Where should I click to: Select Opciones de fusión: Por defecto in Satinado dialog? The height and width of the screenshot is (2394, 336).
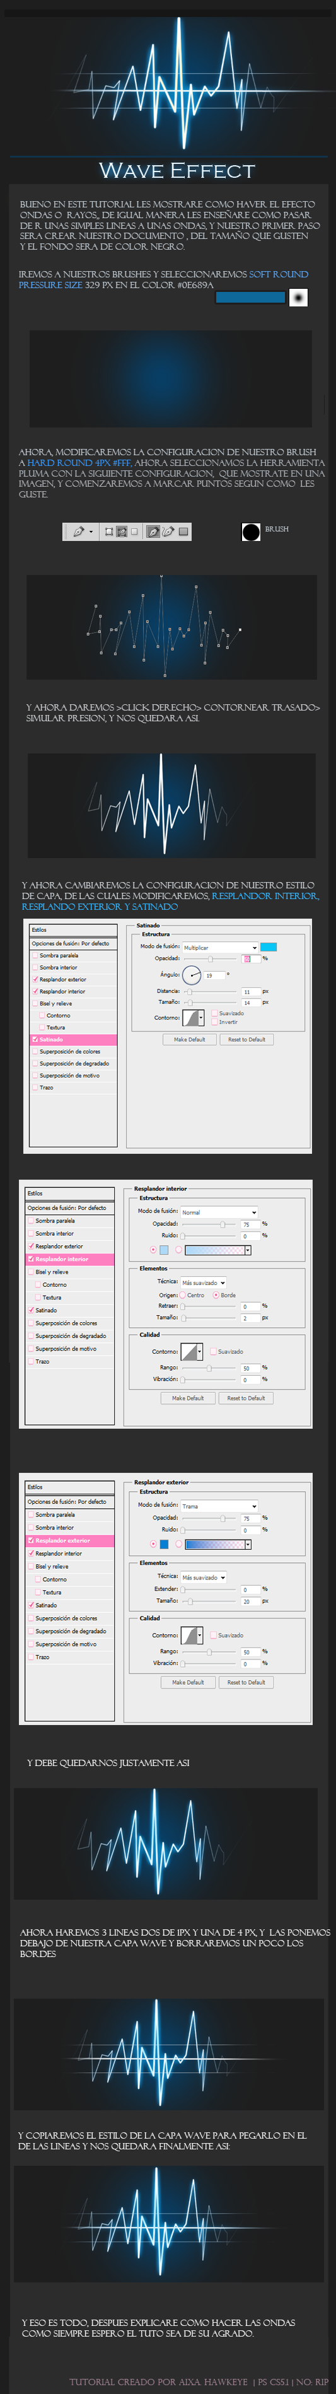point(73,943)
